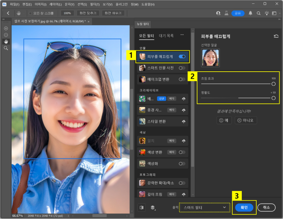The height and width of the screenshot is (219, 283).
Task: Open the workspace layout icon
Action: click(274, 13)
